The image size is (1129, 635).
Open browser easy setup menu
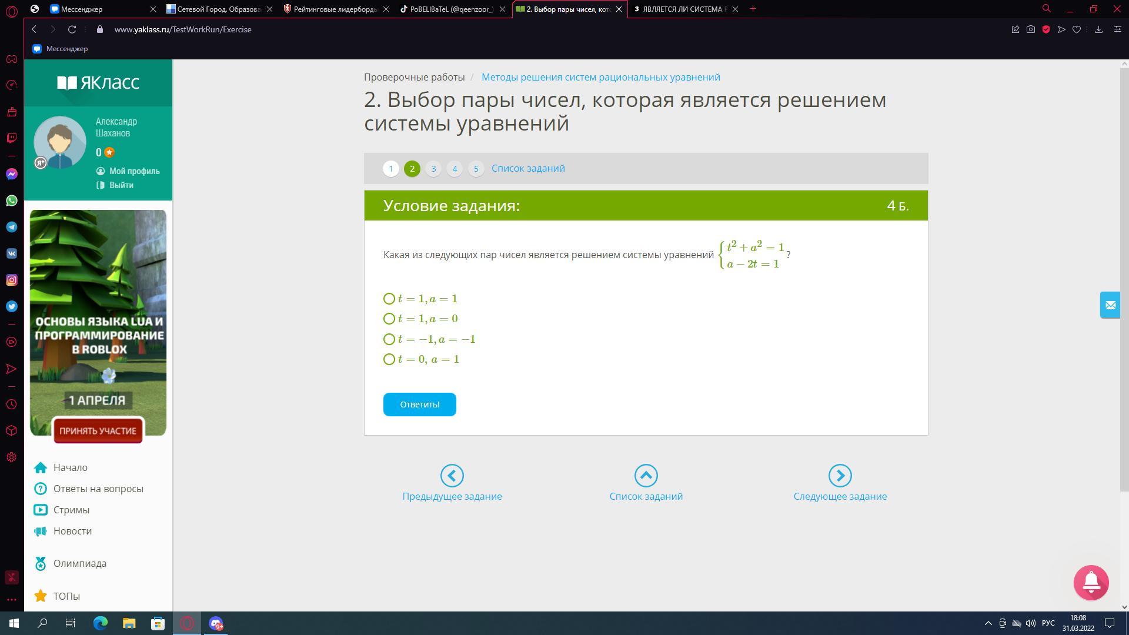[1117, 29]
